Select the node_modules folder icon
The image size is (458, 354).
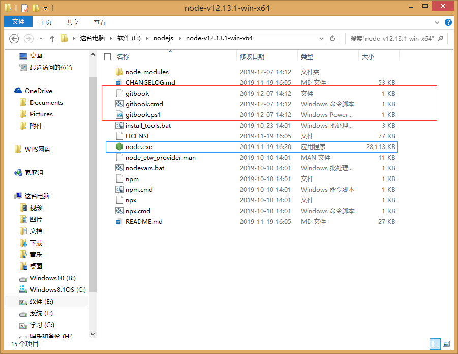pos(119,72)
